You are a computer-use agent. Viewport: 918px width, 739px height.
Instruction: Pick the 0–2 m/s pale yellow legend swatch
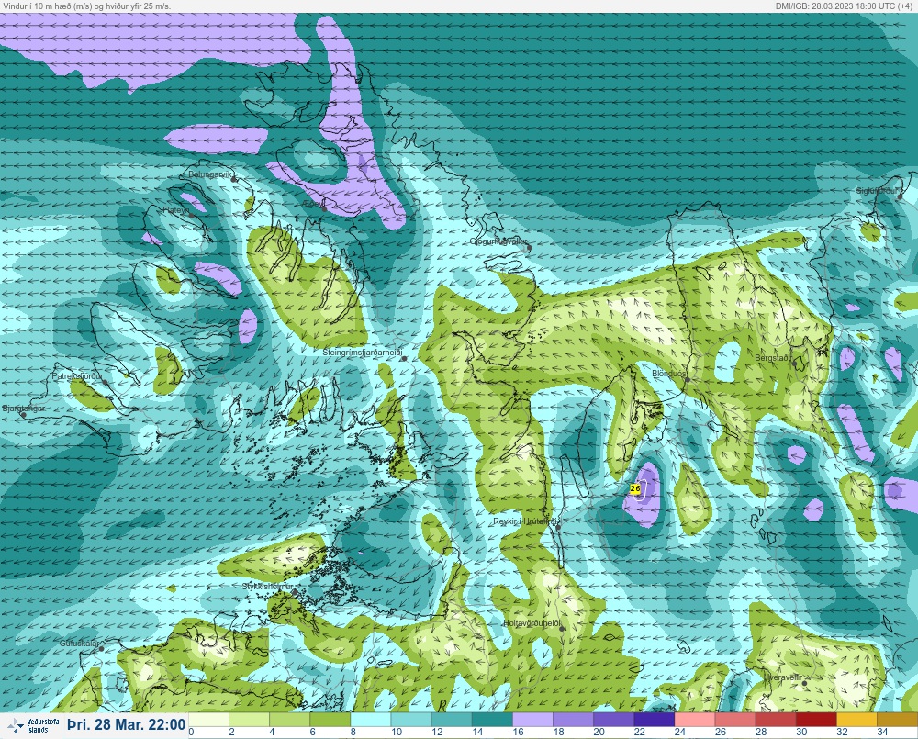[209, 719]
